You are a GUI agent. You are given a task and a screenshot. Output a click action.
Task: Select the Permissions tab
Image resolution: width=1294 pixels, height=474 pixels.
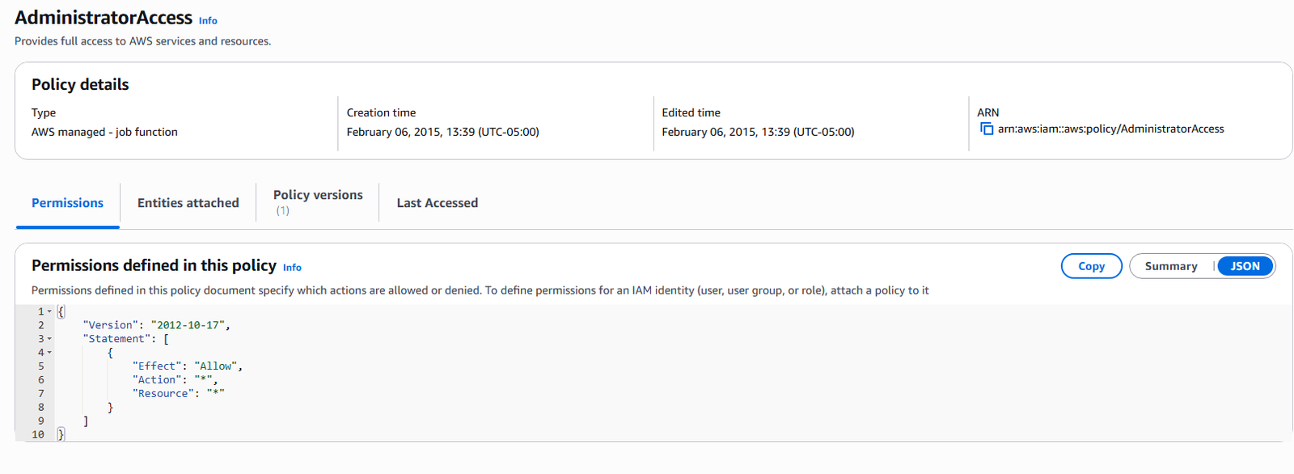click(67, 203)
